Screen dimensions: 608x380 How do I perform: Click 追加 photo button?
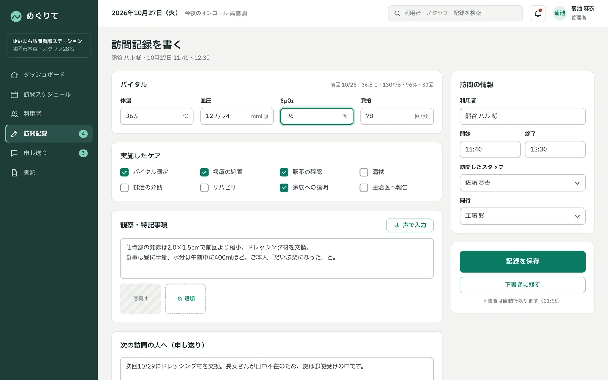pyautogui.click(x=185, y=299)
